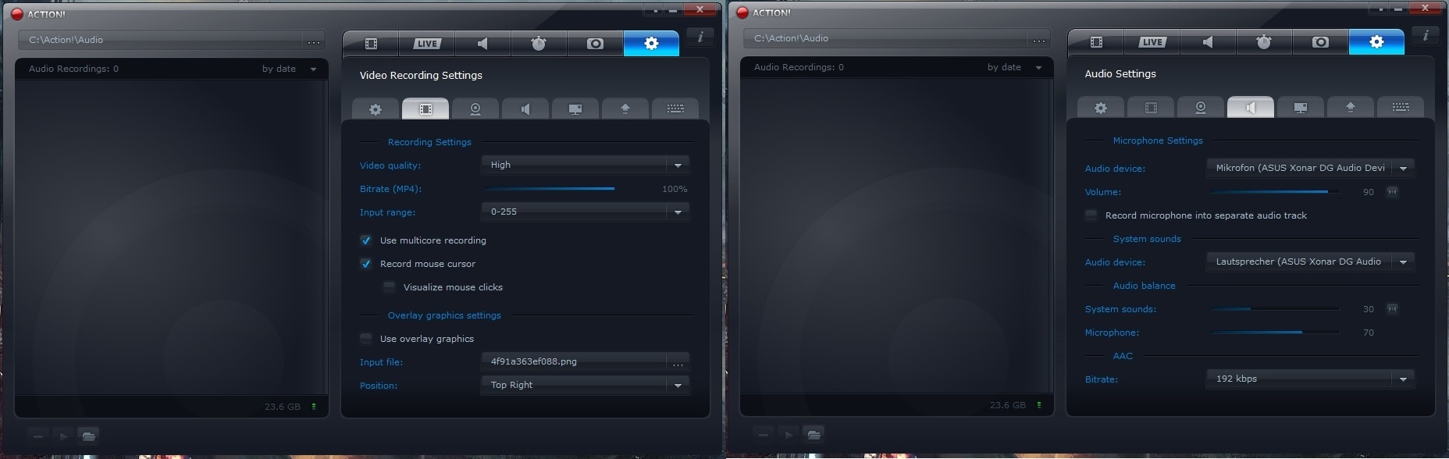Open overlay Position Top Right dropdown
Viewport: 1449px width, 459px height.
pos(586,385)
